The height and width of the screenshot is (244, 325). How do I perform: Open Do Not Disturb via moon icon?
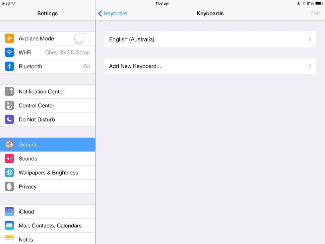tap(9, 119)
